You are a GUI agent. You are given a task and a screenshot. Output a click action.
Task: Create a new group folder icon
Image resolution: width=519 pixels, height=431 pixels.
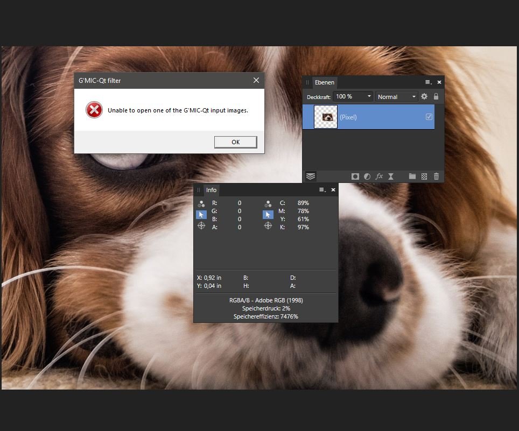click(412, 176)
